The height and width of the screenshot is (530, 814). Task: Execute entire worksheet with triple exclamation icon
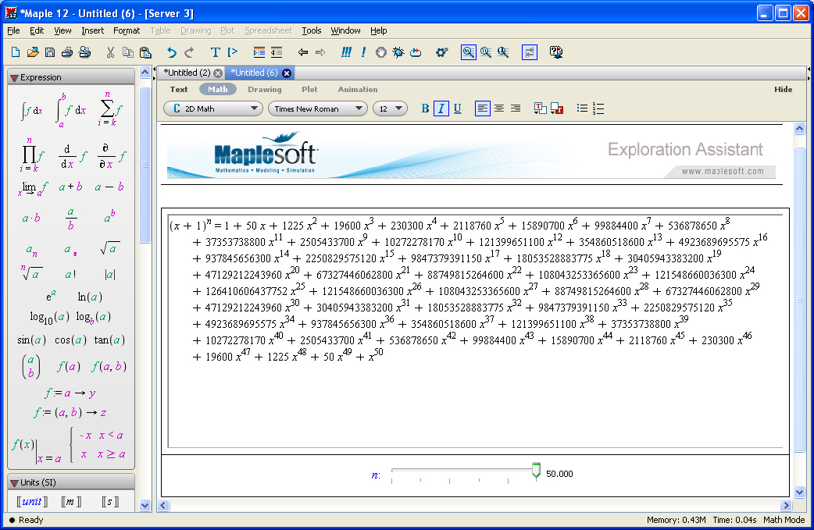coord(346,52)
